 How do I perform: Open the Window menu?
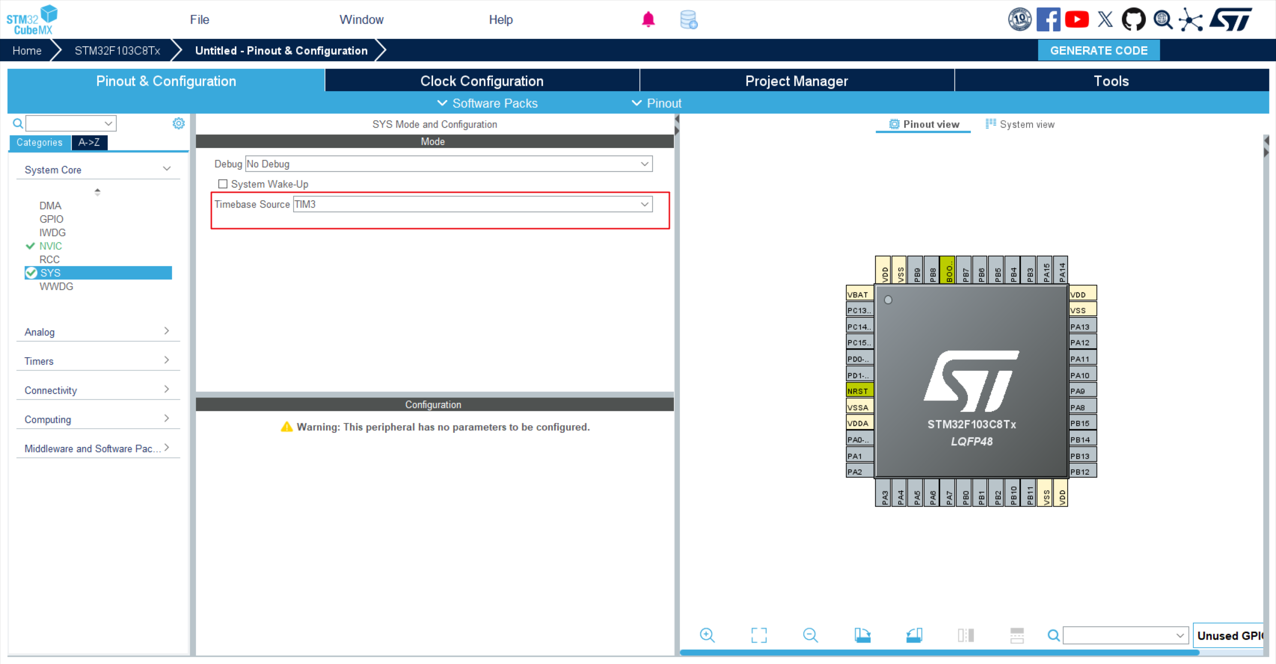click(361, 19)
